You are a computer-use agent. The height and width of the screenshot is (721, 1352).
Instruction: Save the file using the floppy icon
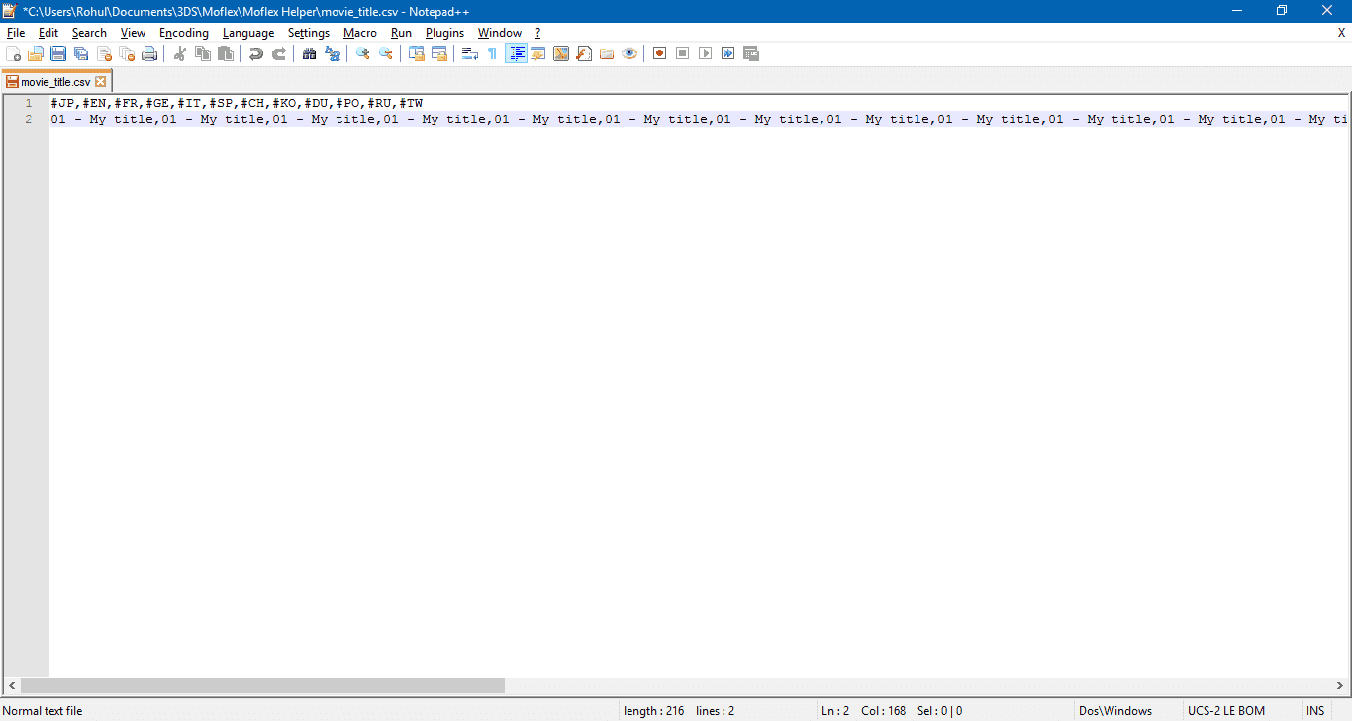tap(58, 53)
